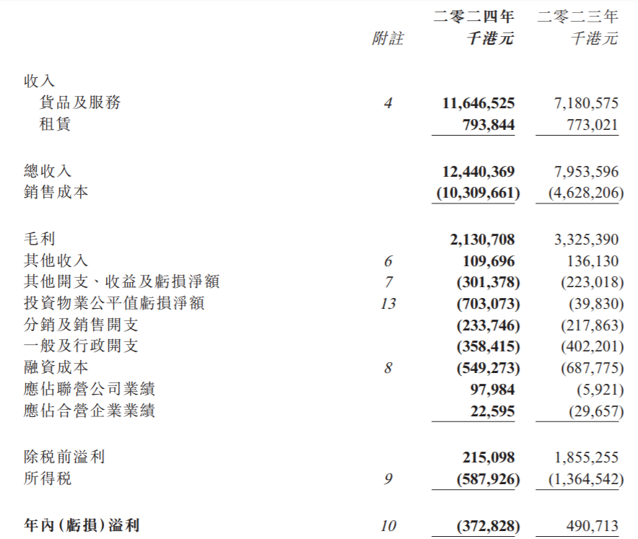Click the value 773,021

pos(593,125)
